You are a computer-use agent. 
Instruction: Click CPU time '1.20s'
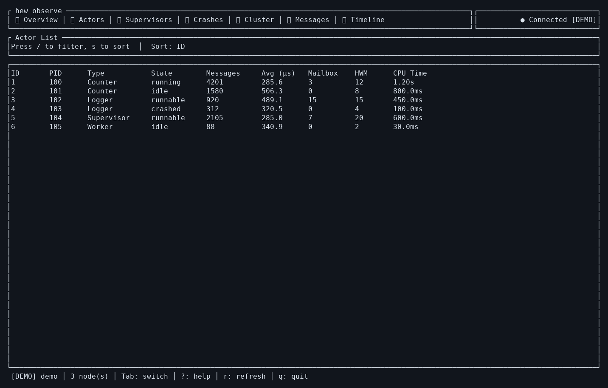coord(404,82)
